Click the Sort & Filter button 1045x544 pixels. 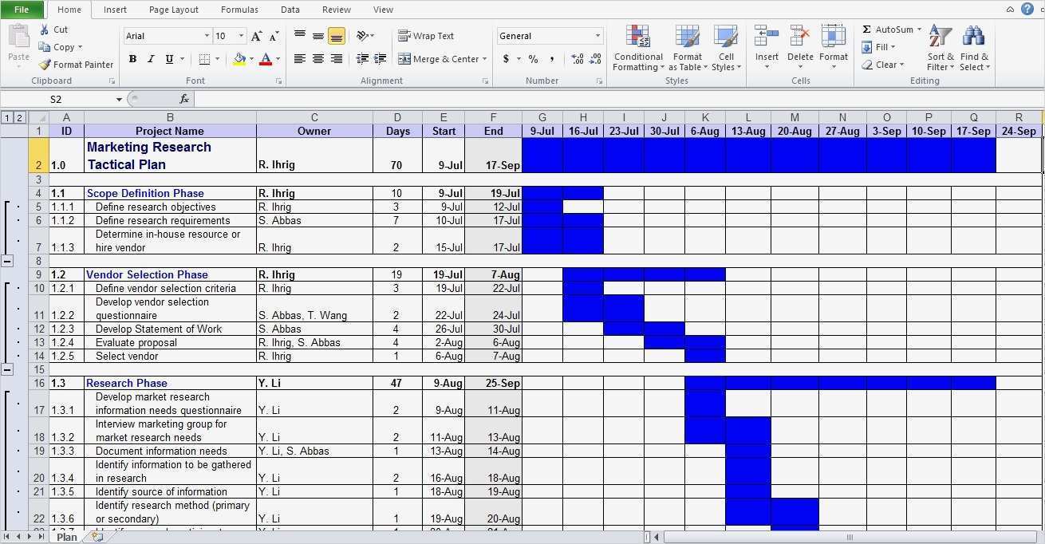[x=940, y=48]
